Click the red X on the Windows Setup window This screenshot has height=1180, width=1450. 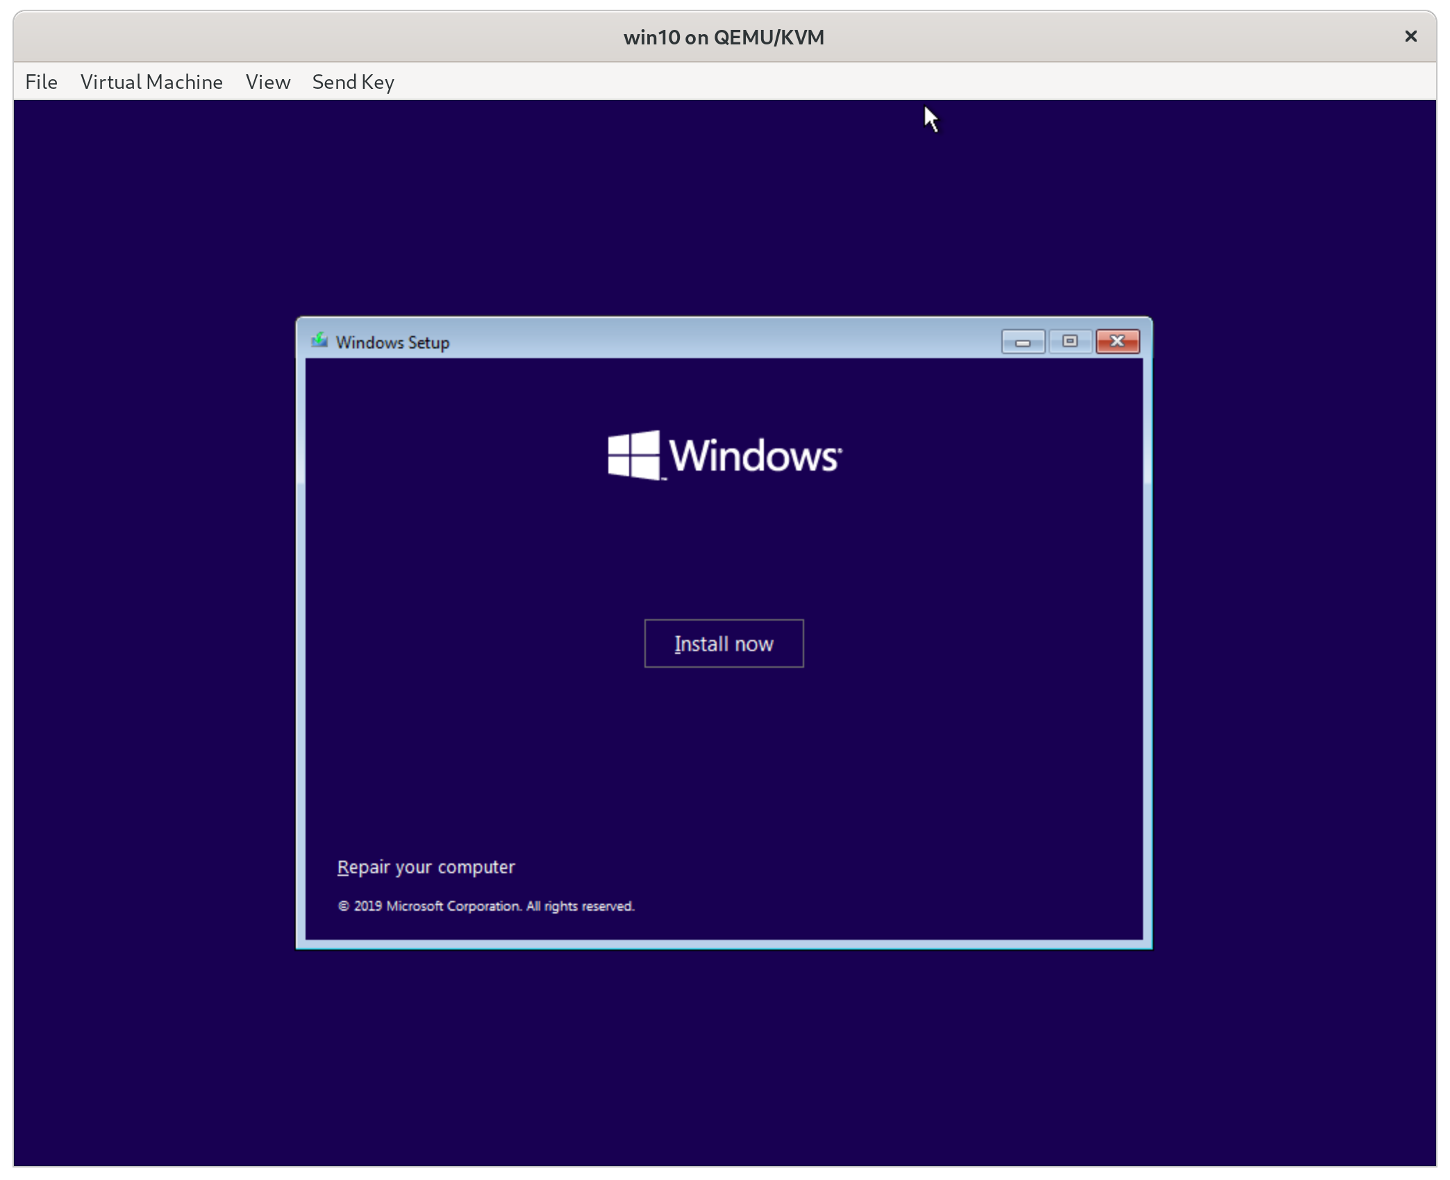point(1117,341)
